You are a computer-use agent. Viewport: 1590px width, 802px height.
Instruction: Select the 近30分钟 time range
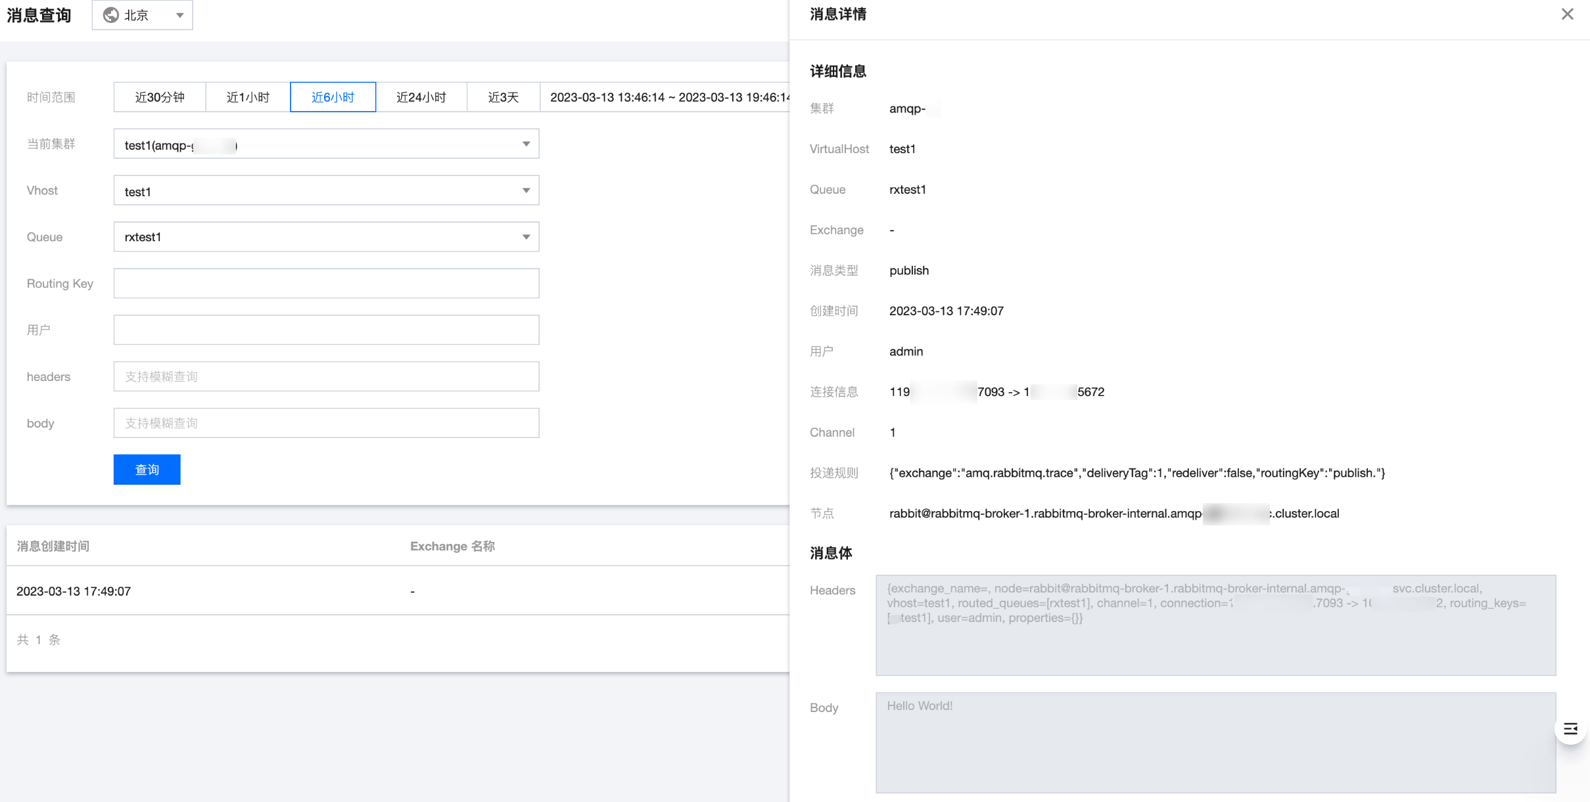pyautogui.click(x=160, y=97)
